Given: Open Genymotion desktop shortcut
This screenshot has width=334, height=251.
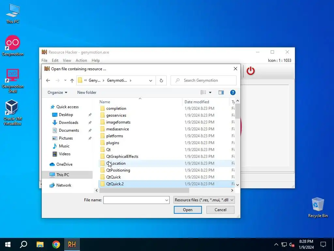Looking at the screenshot, I should (x=13, y=45).
